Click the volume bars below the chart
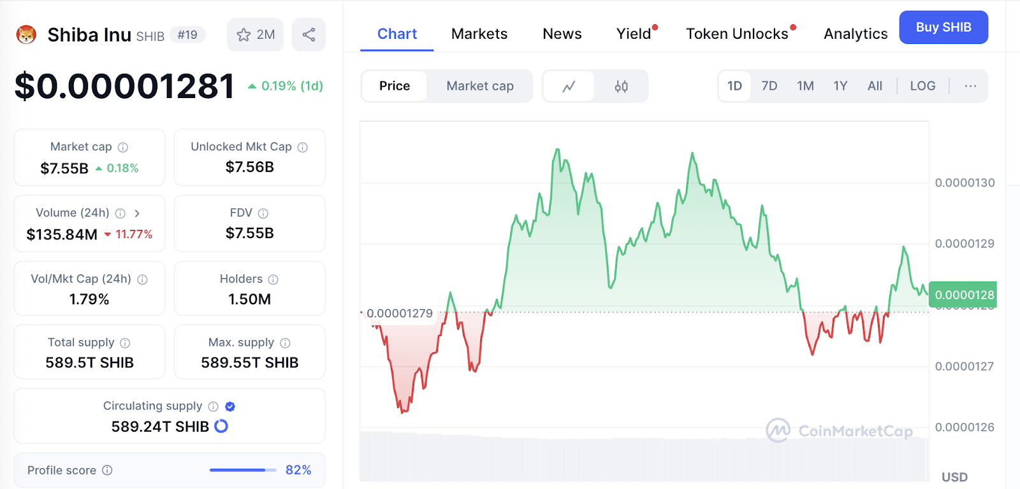Image resolution: width=1020 pixels, height=489 pixels. [x=644, y=457]
